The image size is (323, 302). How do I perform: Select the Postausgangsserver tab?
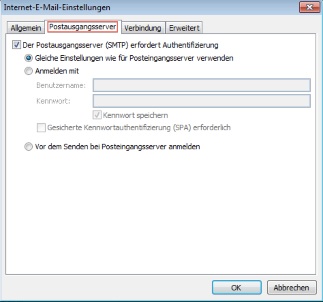click(82, 27)
